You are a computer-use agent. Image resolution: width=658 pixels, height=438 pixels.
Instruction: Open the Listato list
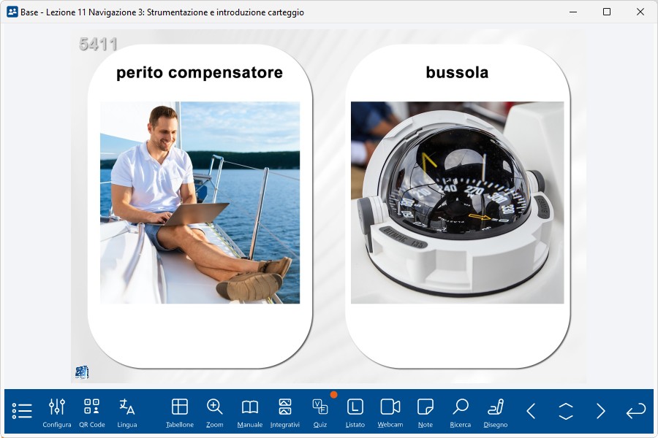coord(355,412)
